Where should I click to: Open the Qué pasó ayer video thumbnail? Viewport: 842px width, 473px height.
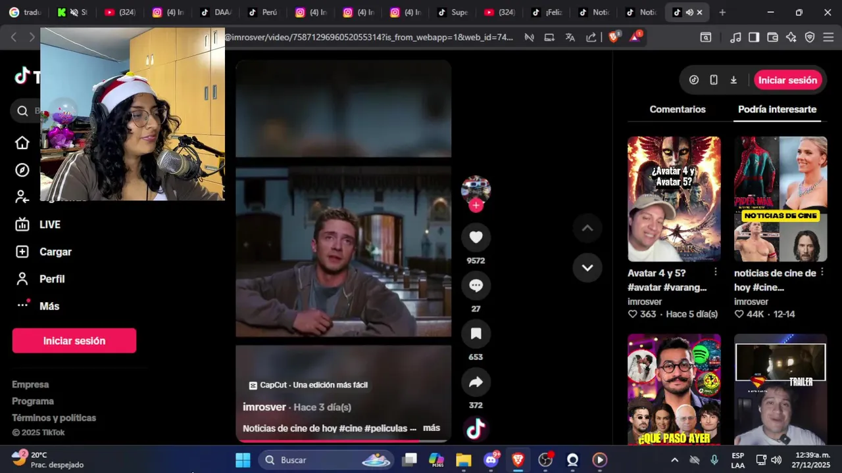[674, 390]
